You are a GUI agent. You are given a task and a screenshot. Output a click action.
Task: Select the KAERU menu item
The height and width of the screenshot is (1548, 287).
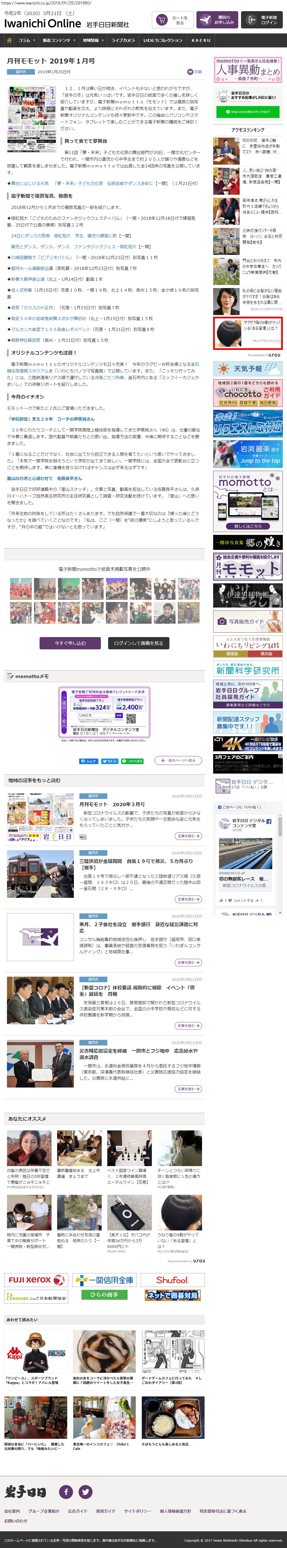tap(201, 40)
